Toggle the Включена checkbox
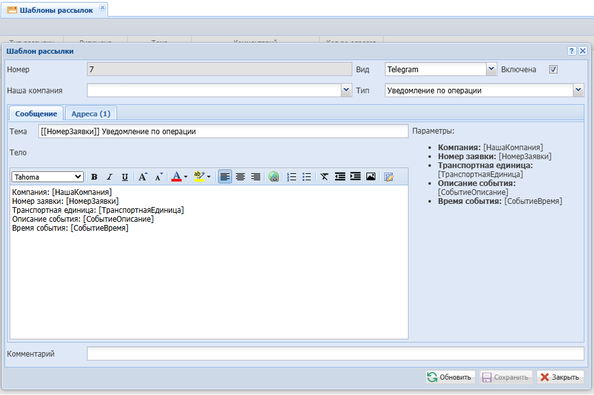The width and height of the screenshot is (594, 395). 554,70
